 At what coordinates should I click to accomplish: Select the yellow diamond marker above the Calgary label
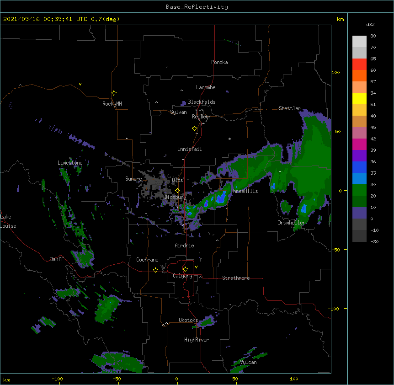(x=185, y=269)
